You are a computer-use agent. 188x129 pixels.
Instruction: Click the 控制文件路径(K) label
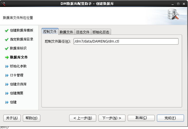(x=58, y=41)
